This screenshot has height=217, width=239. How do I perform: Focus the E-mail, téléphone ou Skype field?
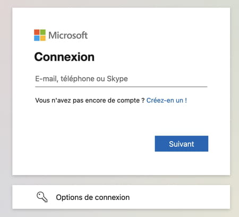click(121, 79)
